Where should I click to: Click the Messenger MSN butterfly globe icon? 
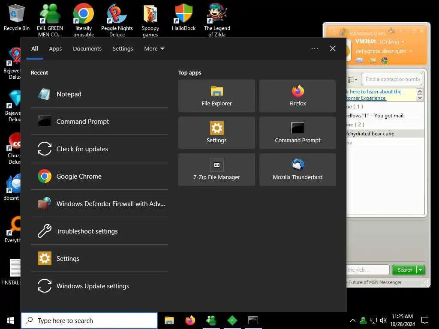point(384,60)
